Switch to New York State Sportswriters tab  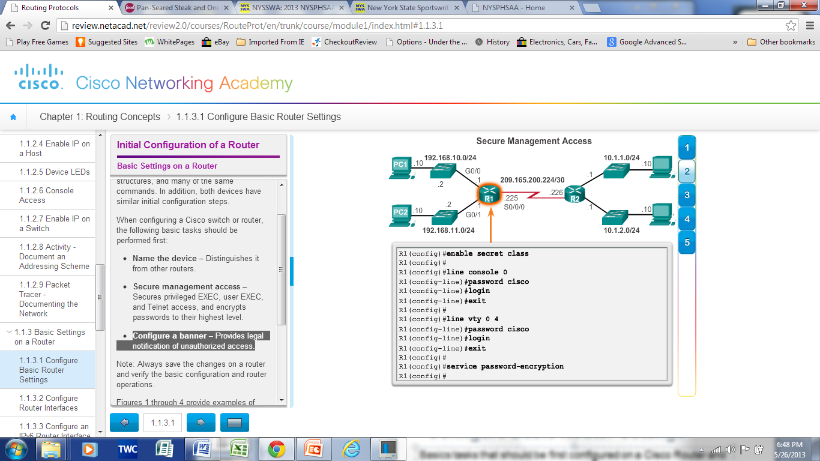(406, 8)
